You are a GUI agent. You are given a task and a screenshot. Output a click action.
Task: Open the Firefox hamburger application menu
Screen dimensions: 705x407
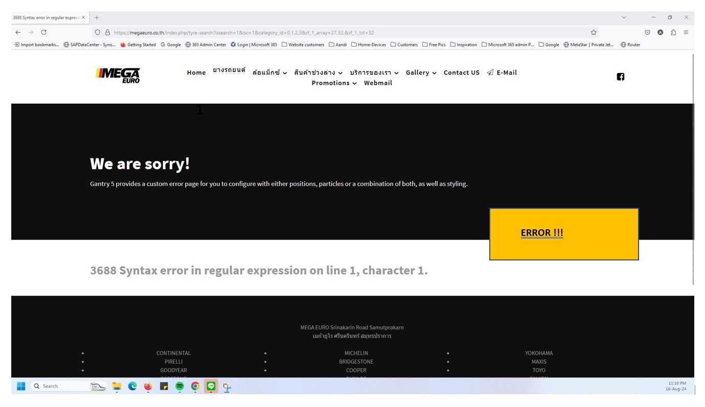(x=686, y=32)
